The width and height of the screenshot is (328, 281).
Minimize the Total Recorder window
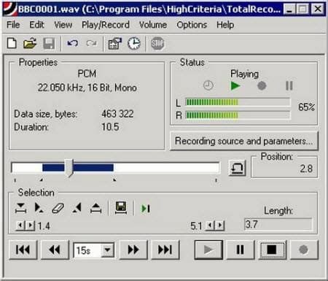(x=289, y=9)
